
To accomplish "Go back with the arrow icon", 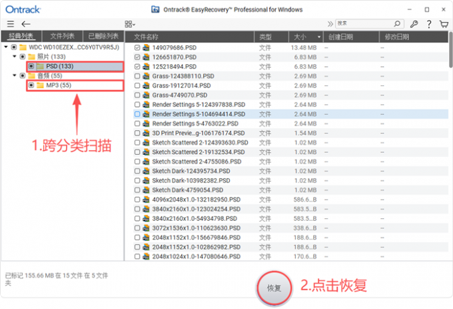I will [x=26, y=24].
